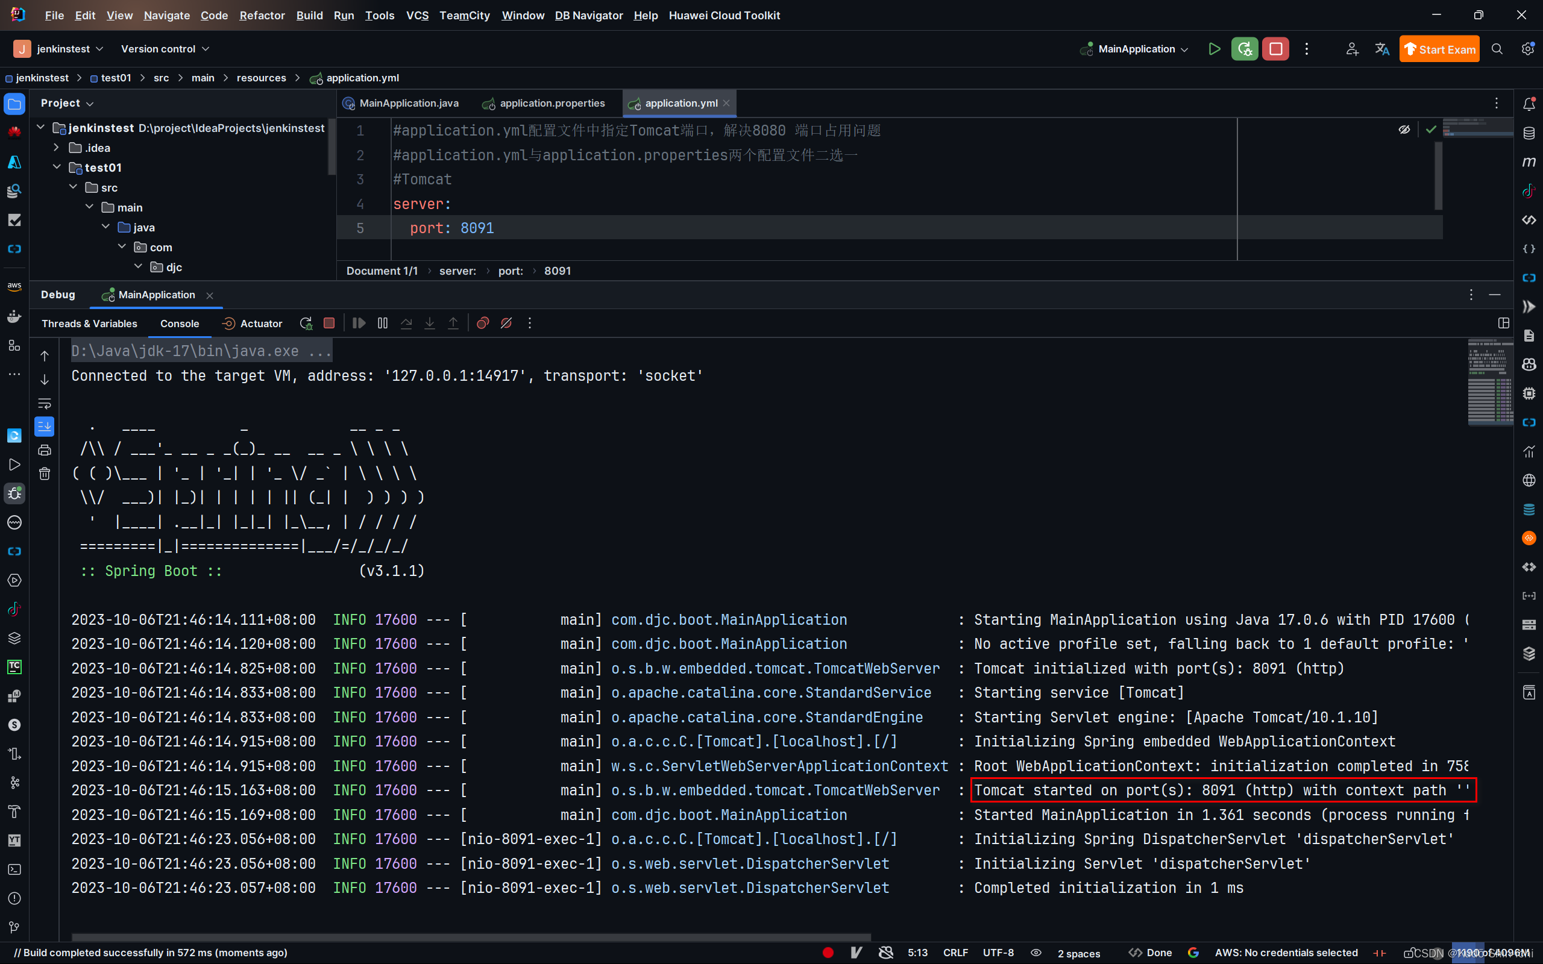
Task: Expand the .idea folder
Action: [x=56, y=147]
